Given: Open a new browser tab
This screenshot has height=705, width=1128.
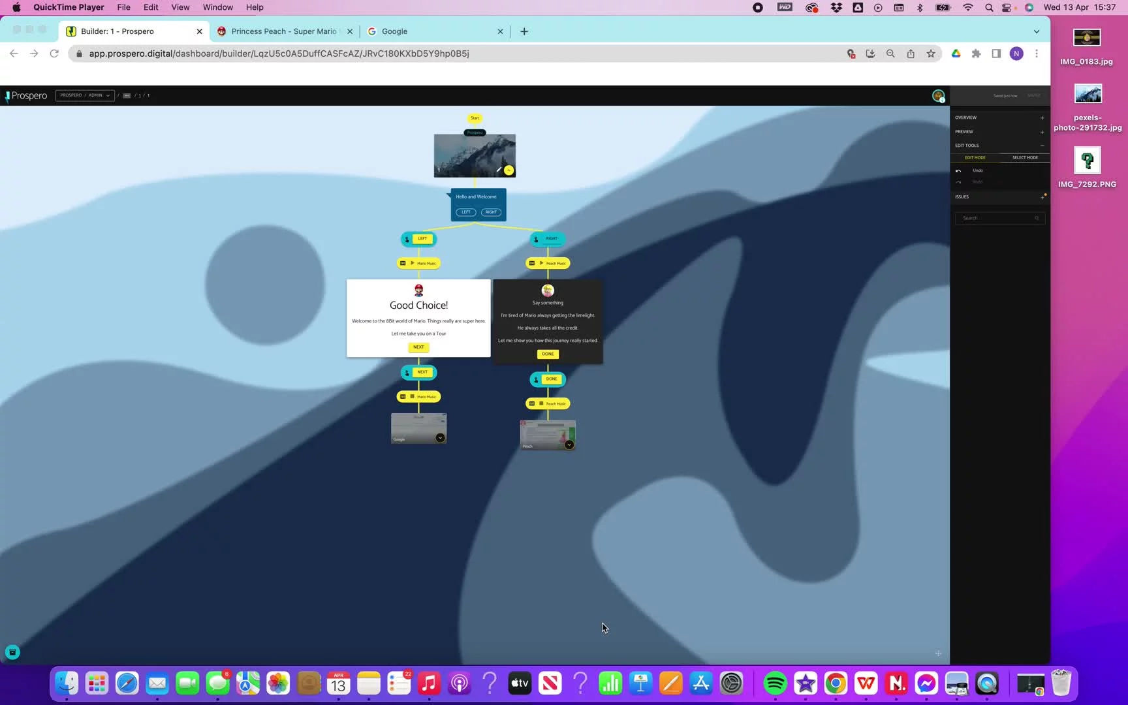Looking at the screenshot, I should pos(524,31).
